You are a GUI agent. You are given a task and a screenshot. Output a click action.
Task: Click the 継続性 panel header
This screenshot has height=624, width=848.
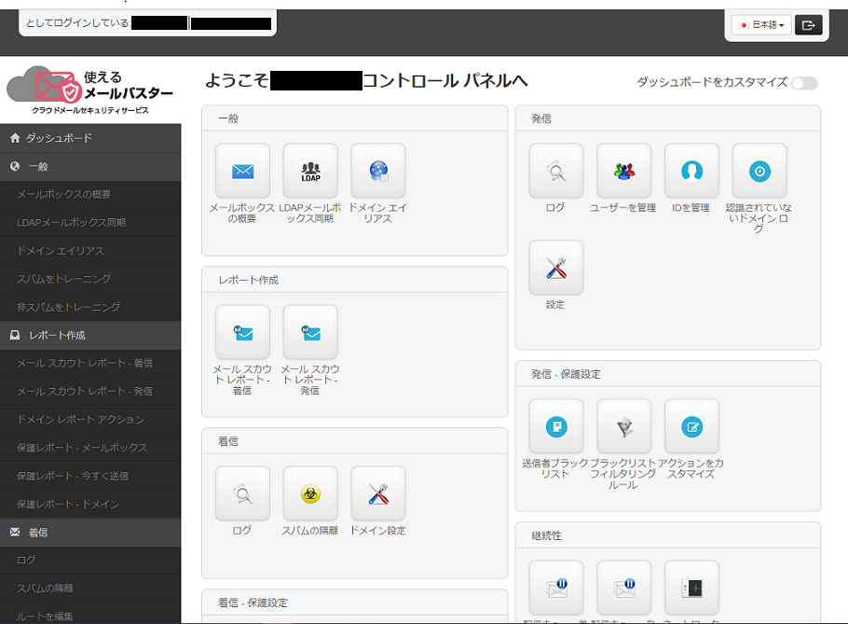[668, 535]
